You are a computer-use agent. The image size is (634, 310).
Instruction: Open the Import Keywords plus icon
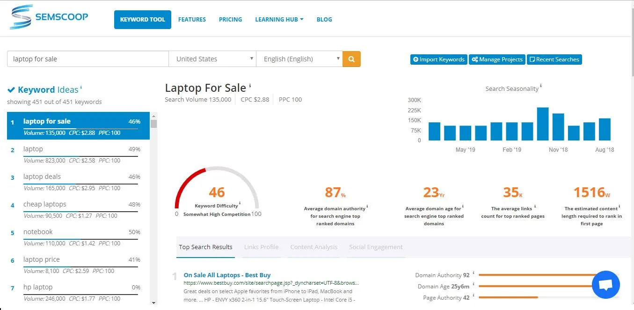[417, 59]
